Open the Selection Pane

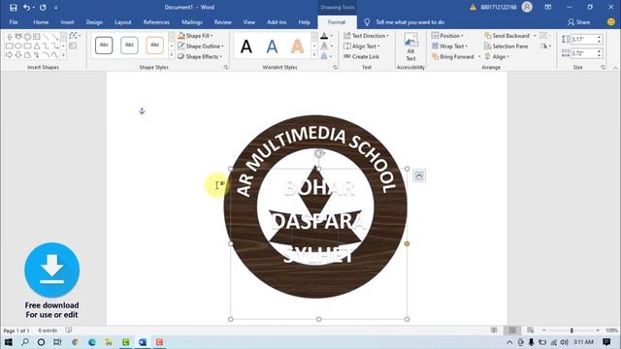pyautogui.click(x=507, y=46)
